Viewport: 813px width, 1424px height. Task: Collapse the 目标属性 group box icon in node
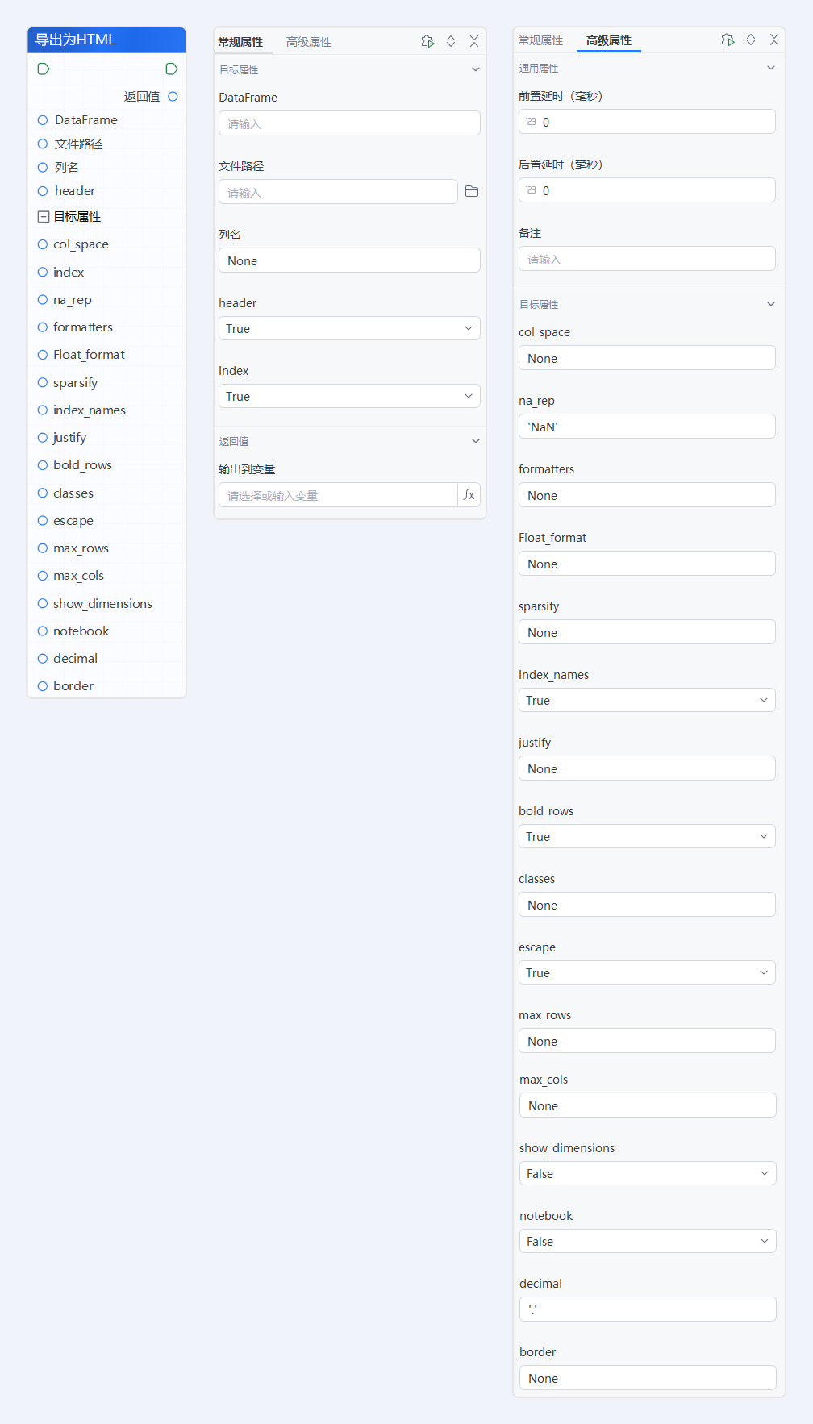point(44,217)
